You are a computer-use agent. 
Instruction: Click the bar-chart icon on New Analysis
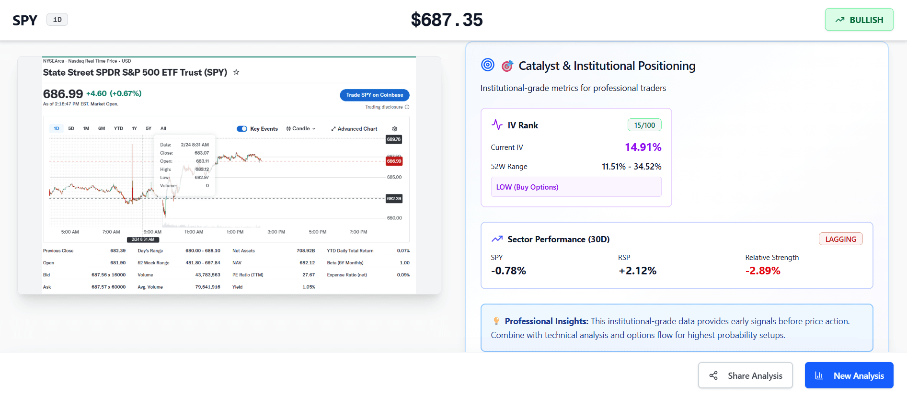point(820,375)
